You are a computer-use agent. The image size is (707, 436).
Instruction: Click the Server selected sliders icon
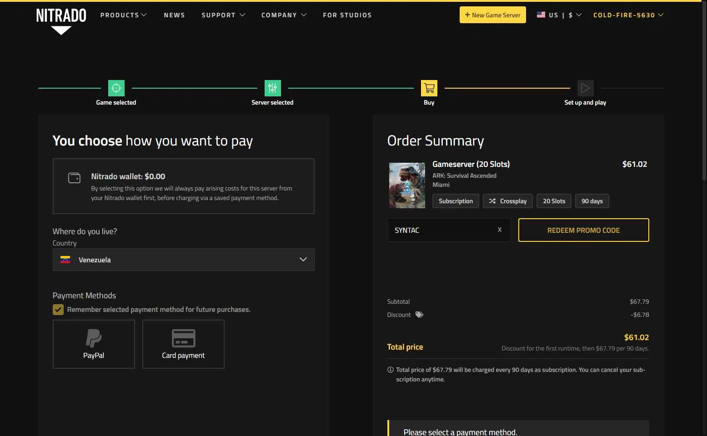click(272, 88)
